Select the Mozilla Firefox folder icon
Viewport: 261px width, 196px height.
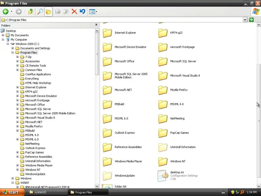coord(163,90)
